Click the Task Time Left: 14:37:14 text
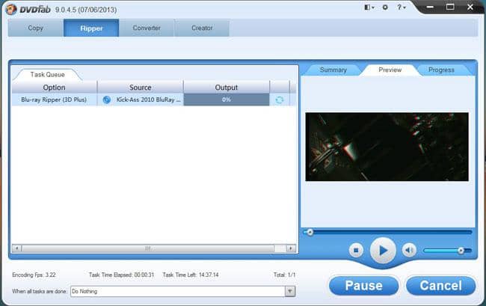The image size is (486, 306). click(191, 275)
